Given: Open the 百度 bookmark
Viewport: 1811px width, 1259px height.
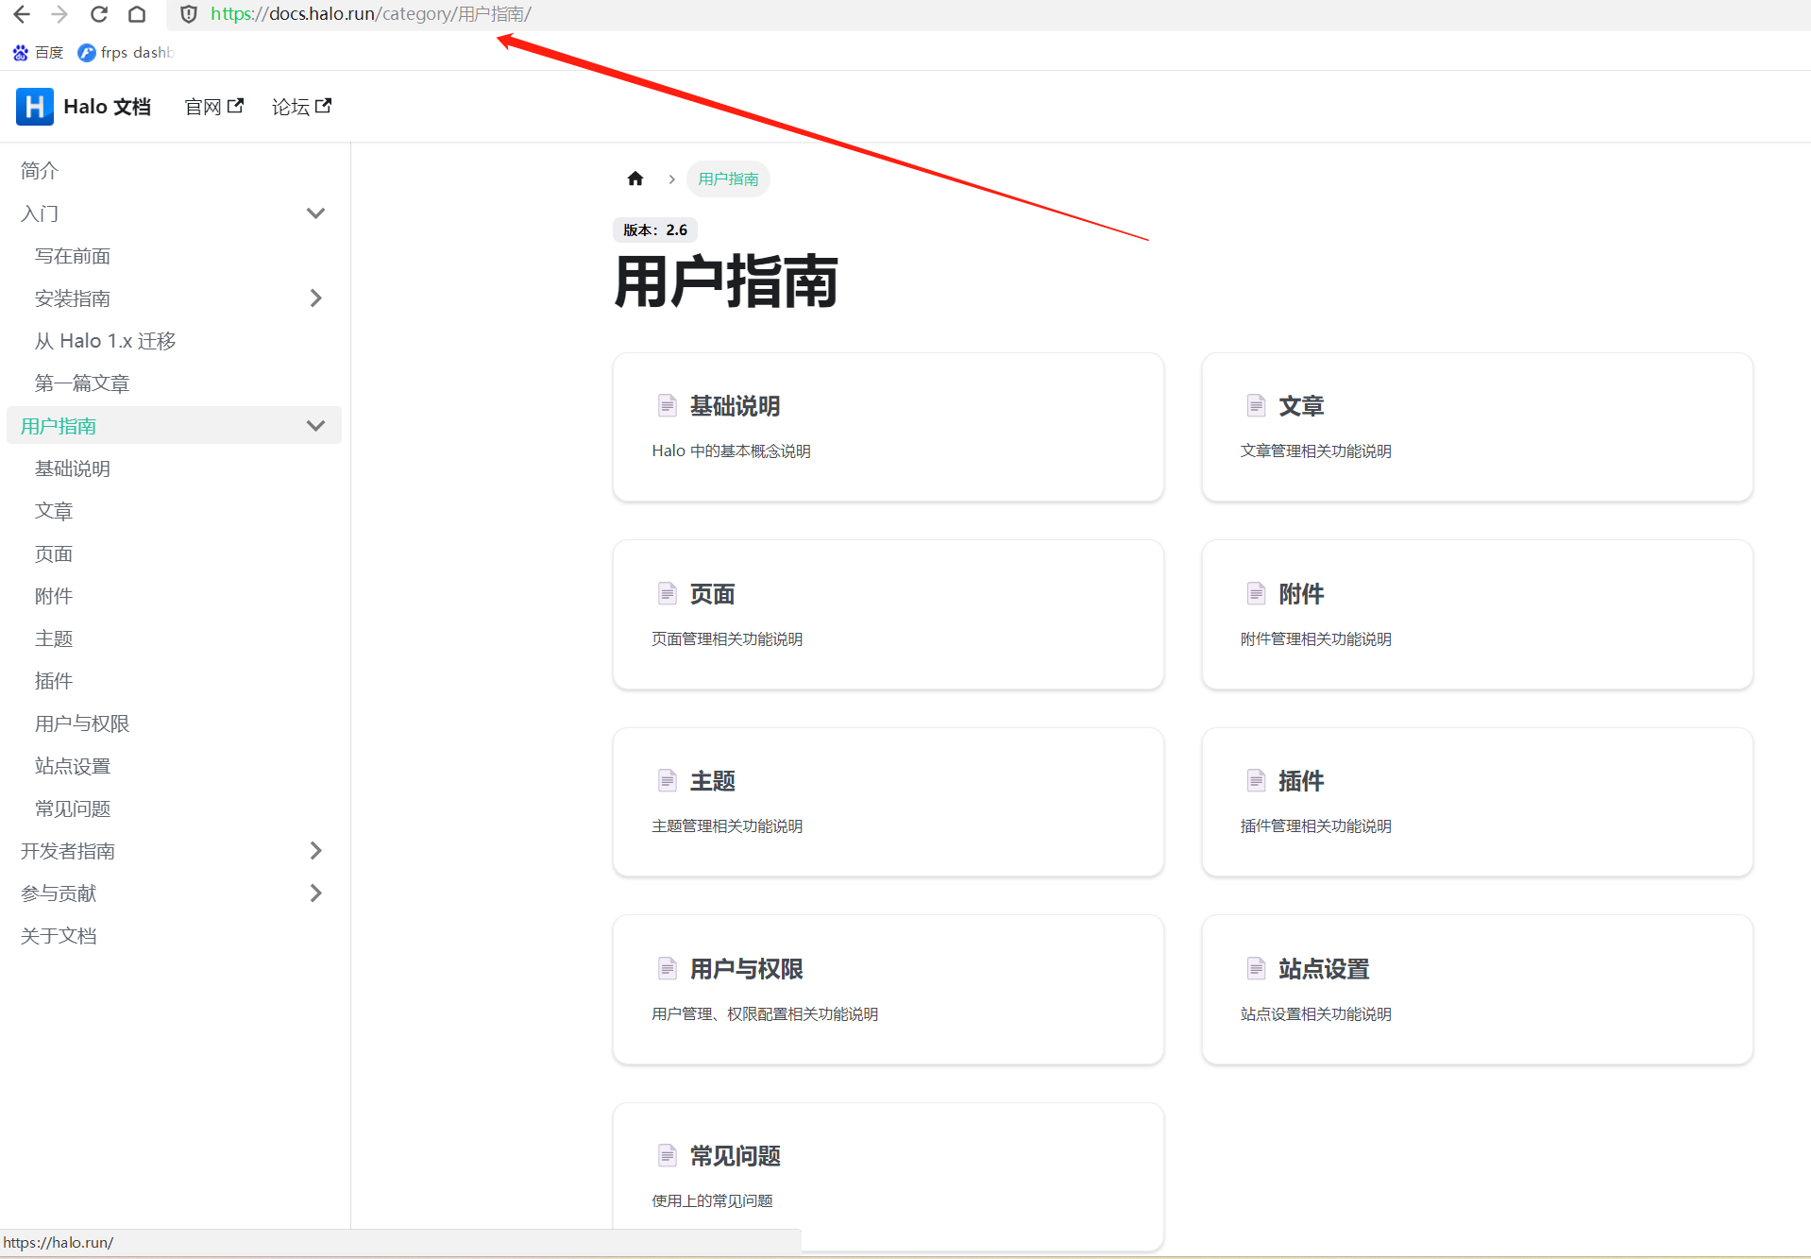Looking at the screenshot, I should (x=39, y=52).
